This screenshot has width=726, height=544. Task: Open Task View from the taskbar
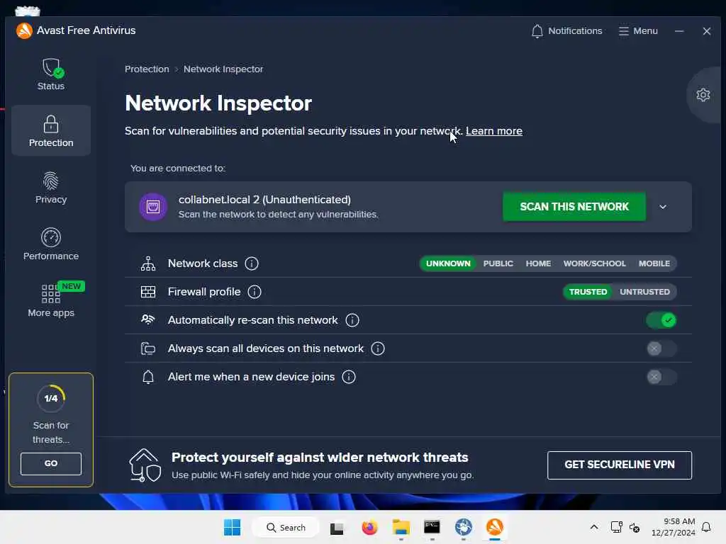337,528
